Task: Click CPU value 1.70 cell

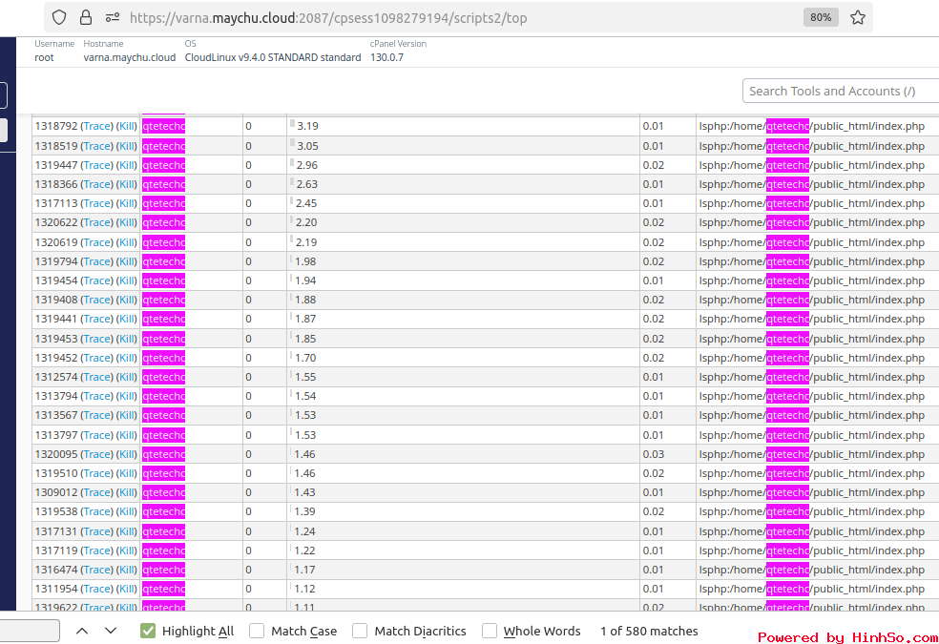Action: point(463,358)
